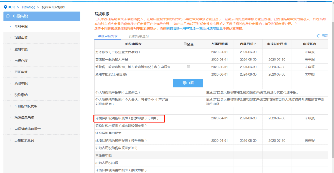This screenshot has width=334, height=173.
Task: Select 延期申报 in the sidebar
Action: 21,38
